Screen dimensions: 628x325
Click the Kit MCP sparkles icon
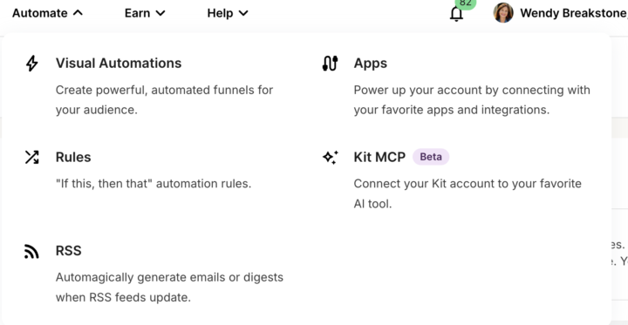(x=330, y=158)
